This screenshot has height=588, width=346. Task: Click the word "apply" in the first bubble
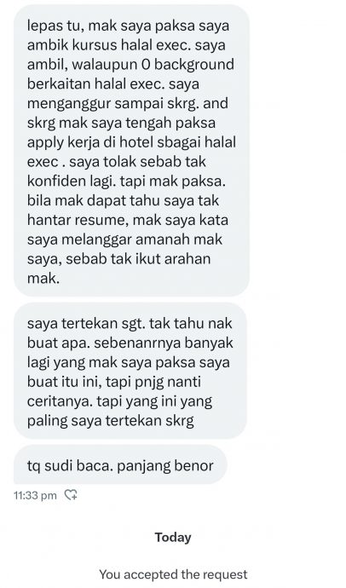(42, 143)
